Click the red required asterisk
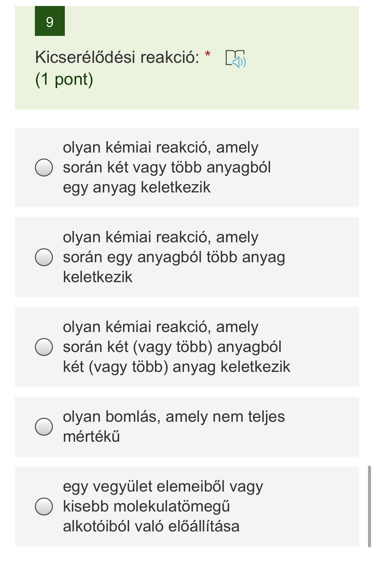 coord(208,54)
